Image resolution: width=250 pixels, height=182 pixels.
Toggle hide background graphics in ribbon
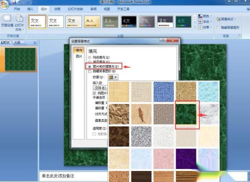point(218,27)
